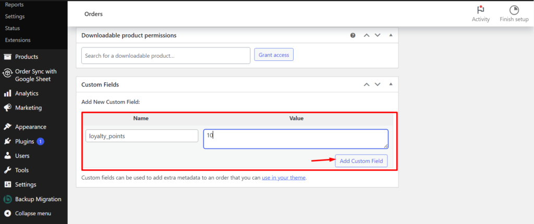
Task: Toggle Downloadable product permissions panel triangle
Action: [x=391, y=35]
